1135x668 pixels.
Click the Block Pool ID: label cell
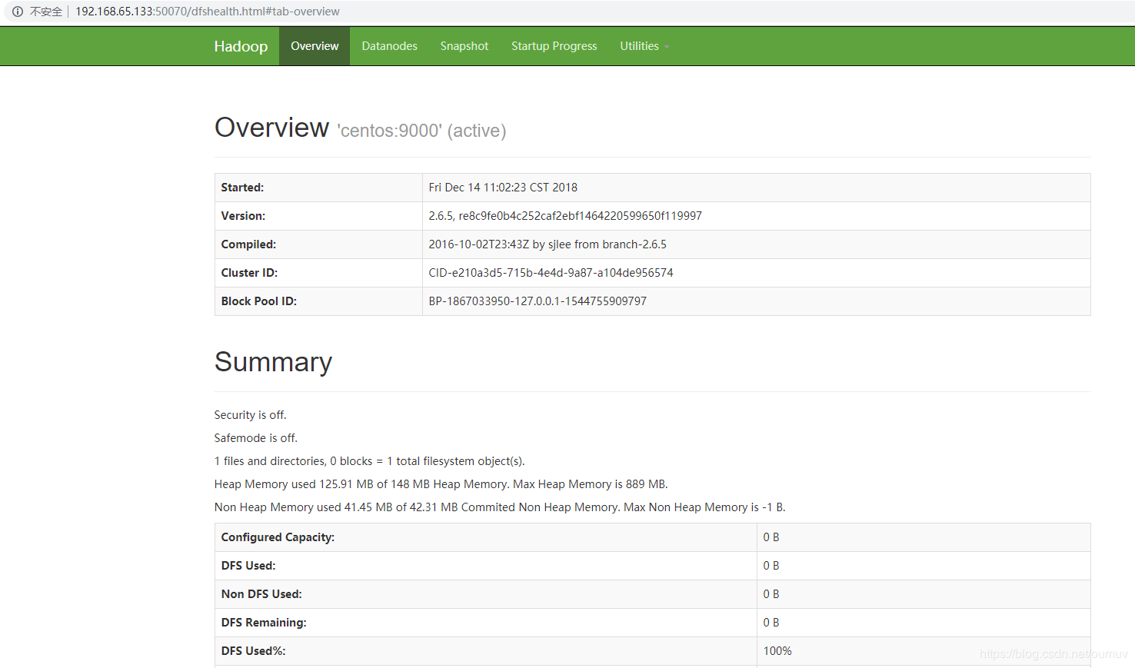pos(318,301)
